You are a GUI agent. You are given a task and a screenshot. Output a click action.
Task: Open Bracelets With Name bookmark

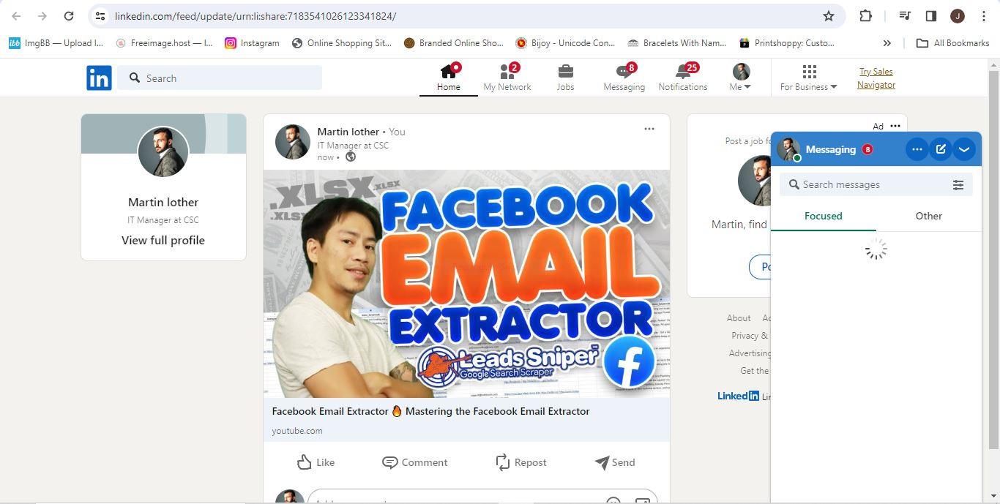[x=677, y=43]
